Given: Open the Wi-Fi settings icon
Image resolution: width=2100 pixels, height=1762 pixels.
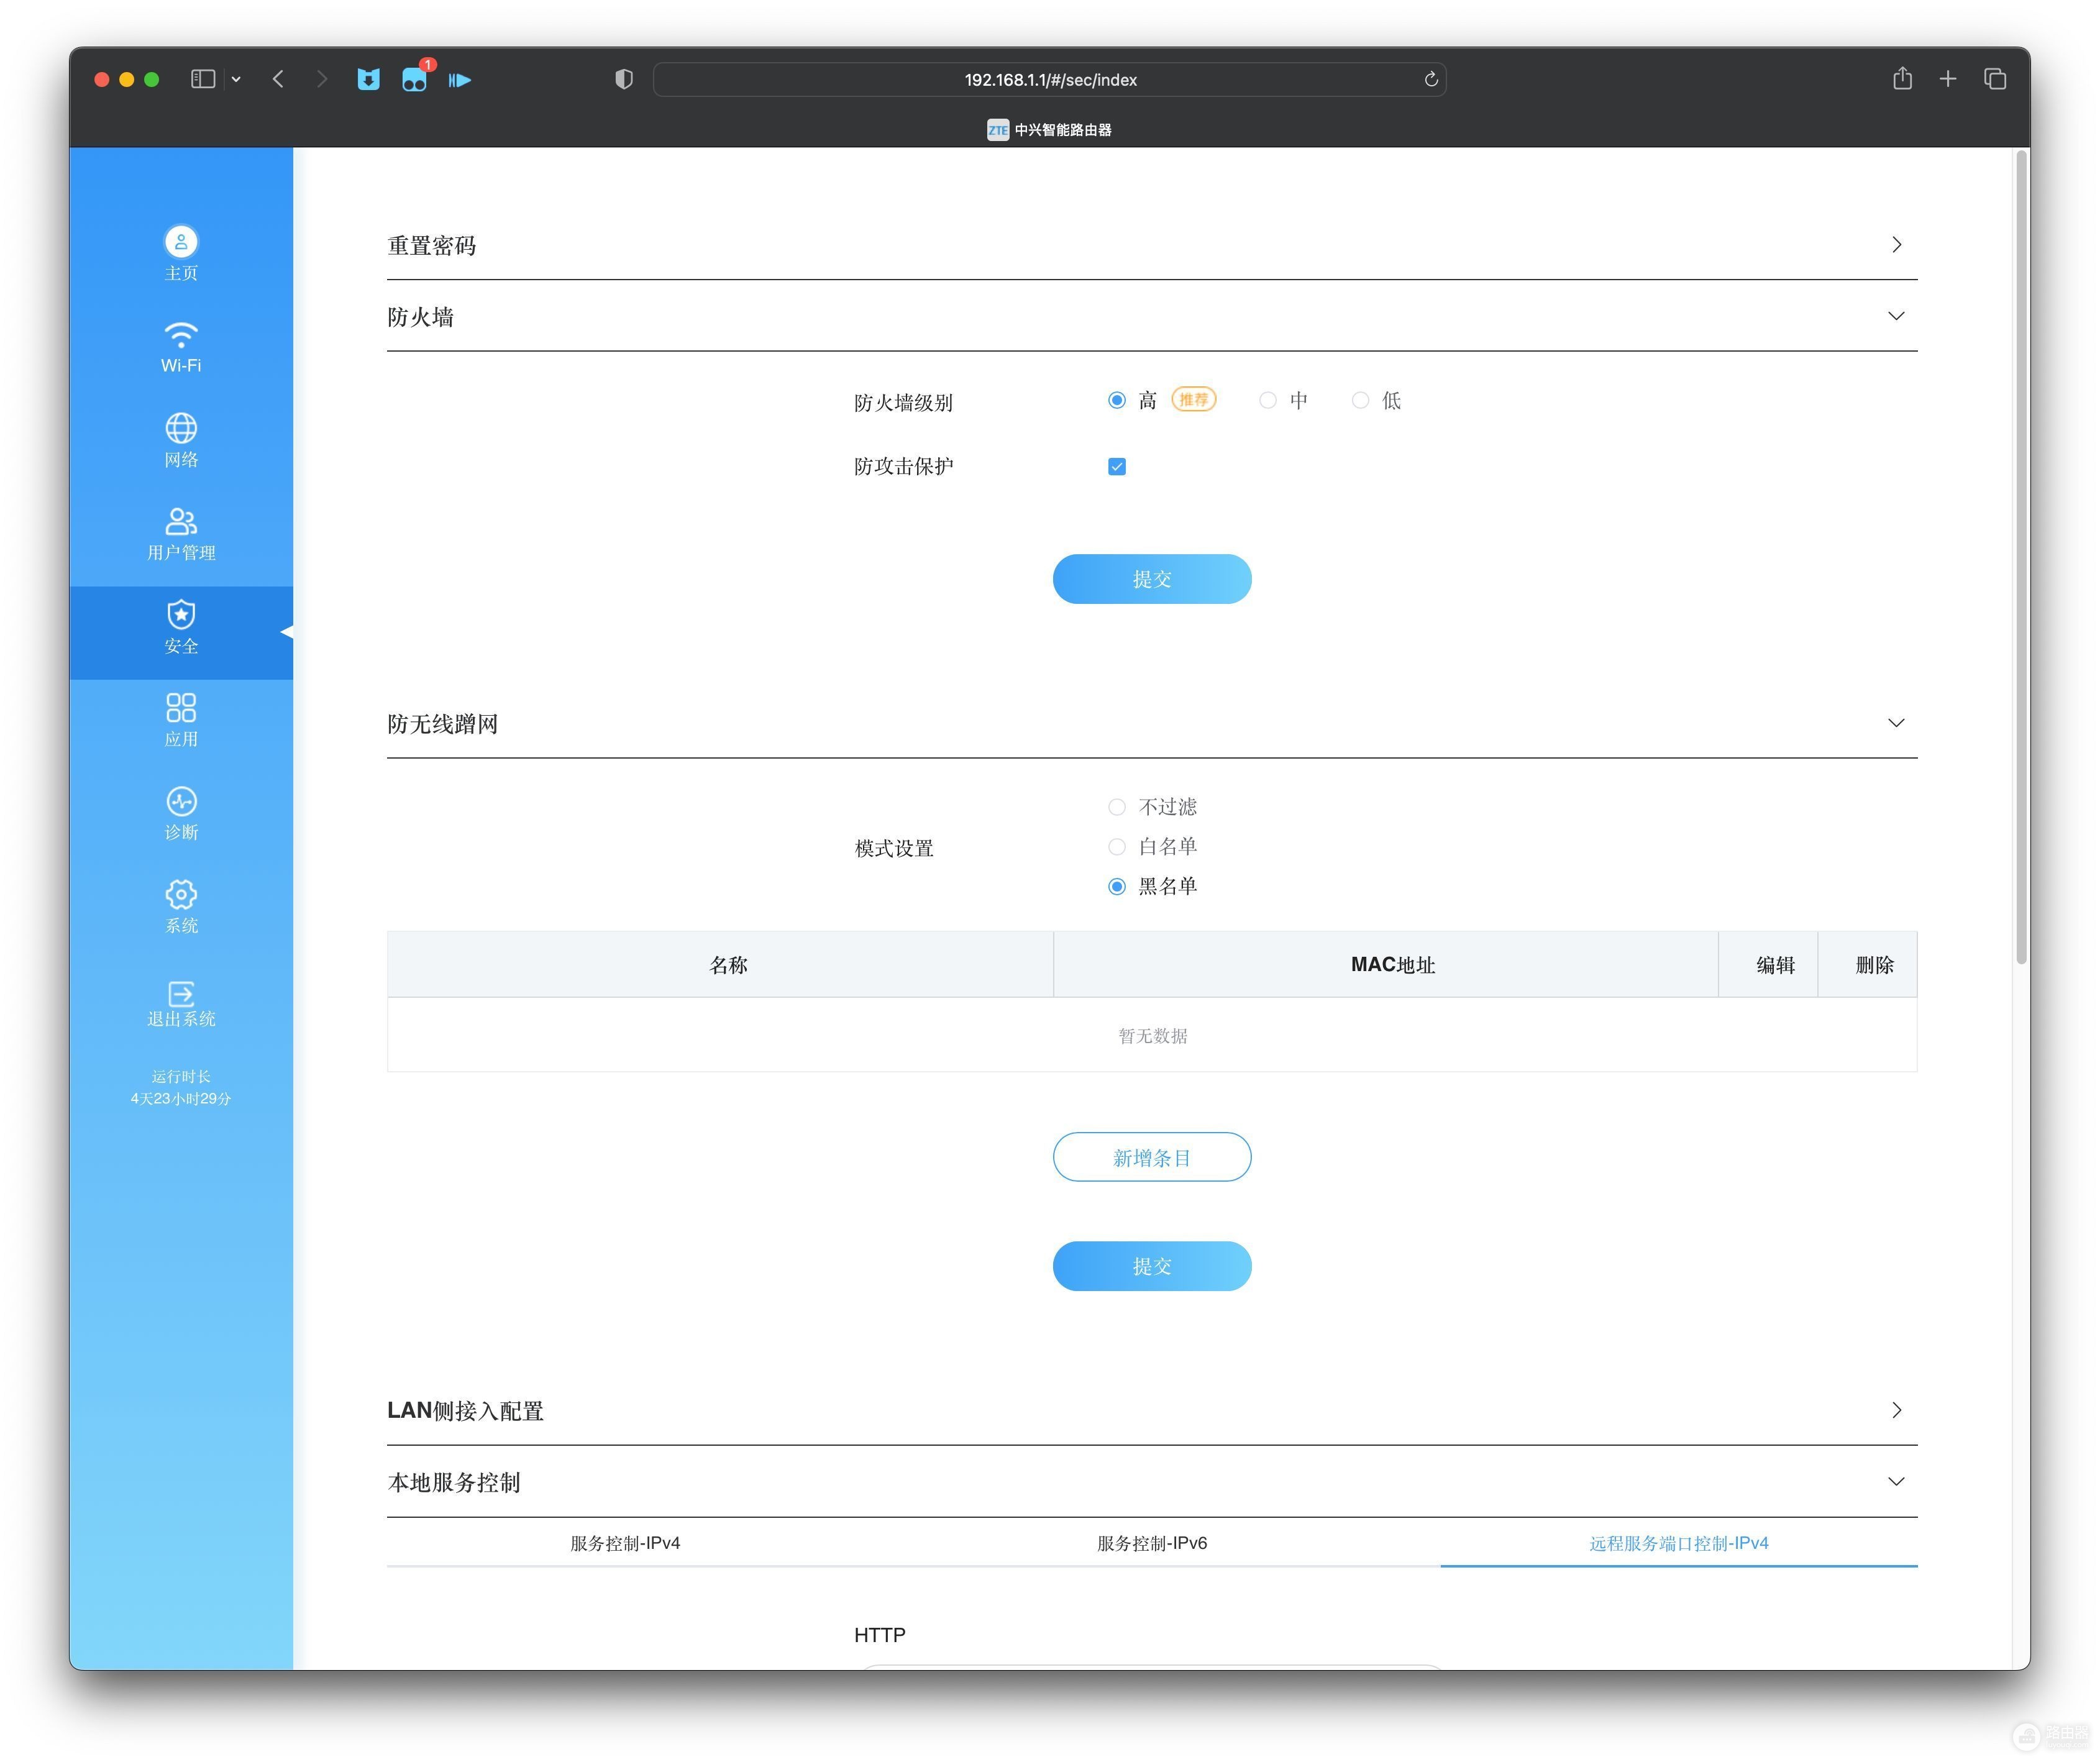Looking at the screenshot, I should (x=181, y=334).
